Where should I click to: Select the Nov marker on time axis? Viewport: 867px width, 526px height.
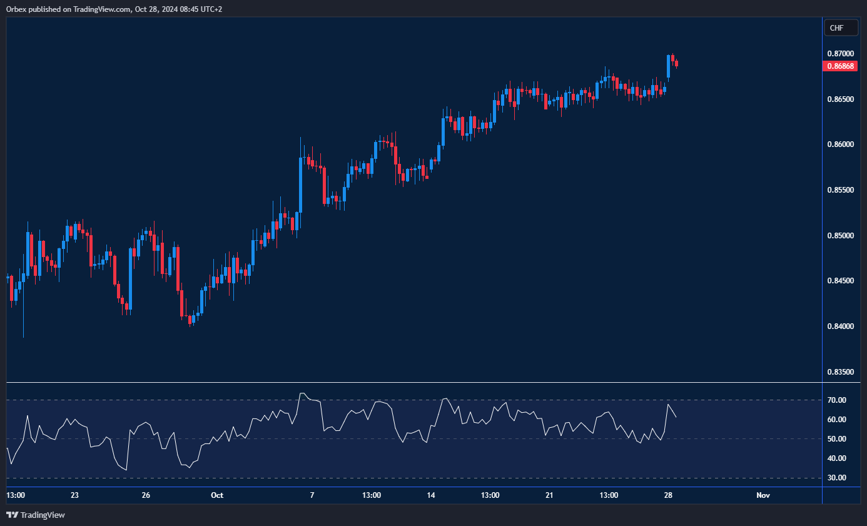763,495
